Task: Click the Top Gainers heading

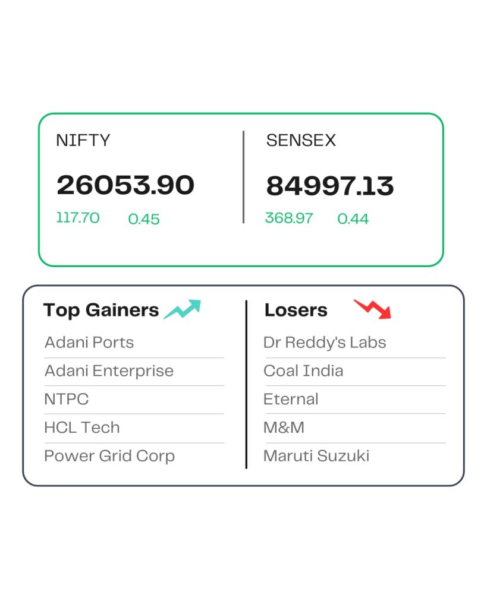Action: [101, 310]
